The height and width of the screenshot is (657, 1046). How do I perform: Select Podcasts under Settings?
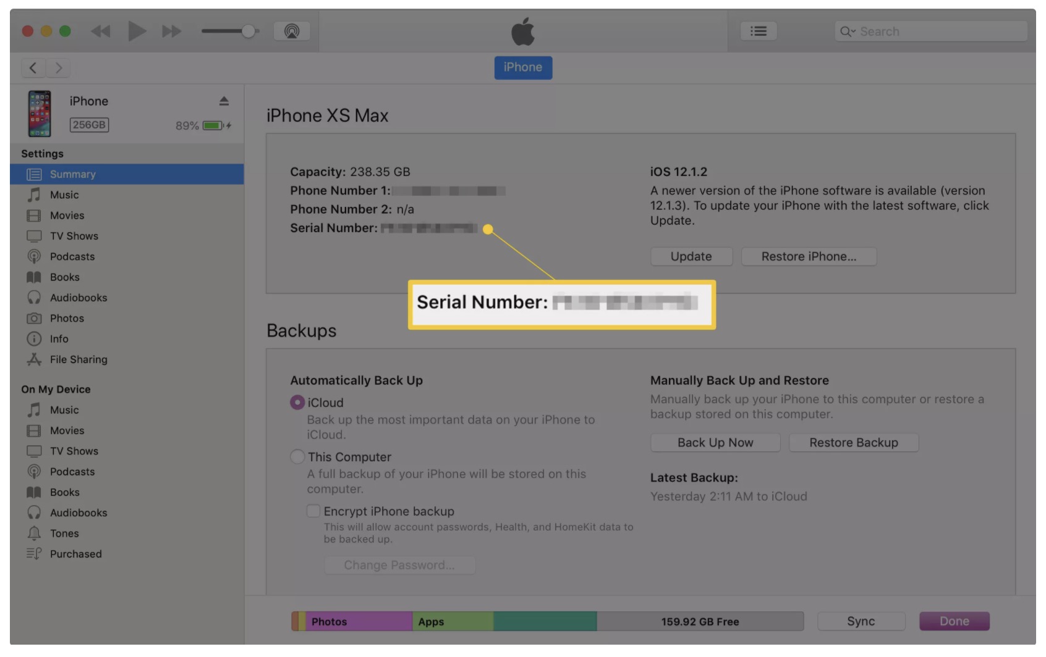tap(72, 256)
